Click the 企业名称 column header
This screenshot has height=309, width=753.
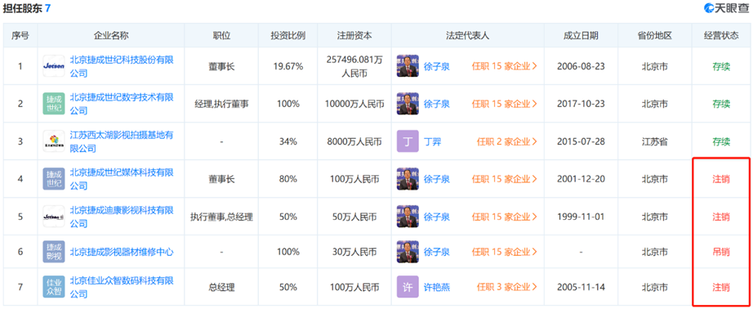tap(111, 36)
